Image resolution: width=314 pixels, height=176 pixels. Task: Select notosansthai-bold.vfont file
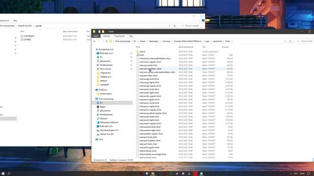click(x=150, y=127)
